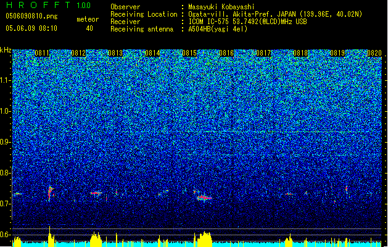
Task: Click the wide yellow power peak after 0815
Action: coord(204,239)
